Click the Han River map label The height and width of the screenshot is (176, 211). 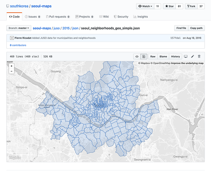coord(172,109)
